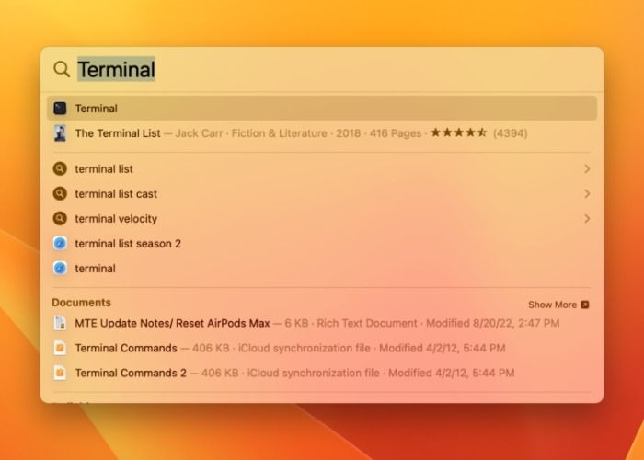Click the Terminal Commands file icon
The width and height of the screenshot is (644, 460).
click(x=60, y=349)
